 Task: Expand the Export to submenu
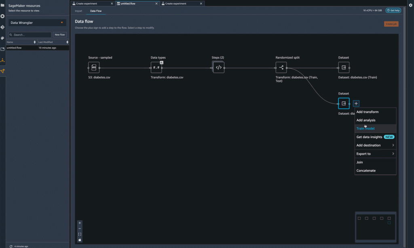pos(375,153)
